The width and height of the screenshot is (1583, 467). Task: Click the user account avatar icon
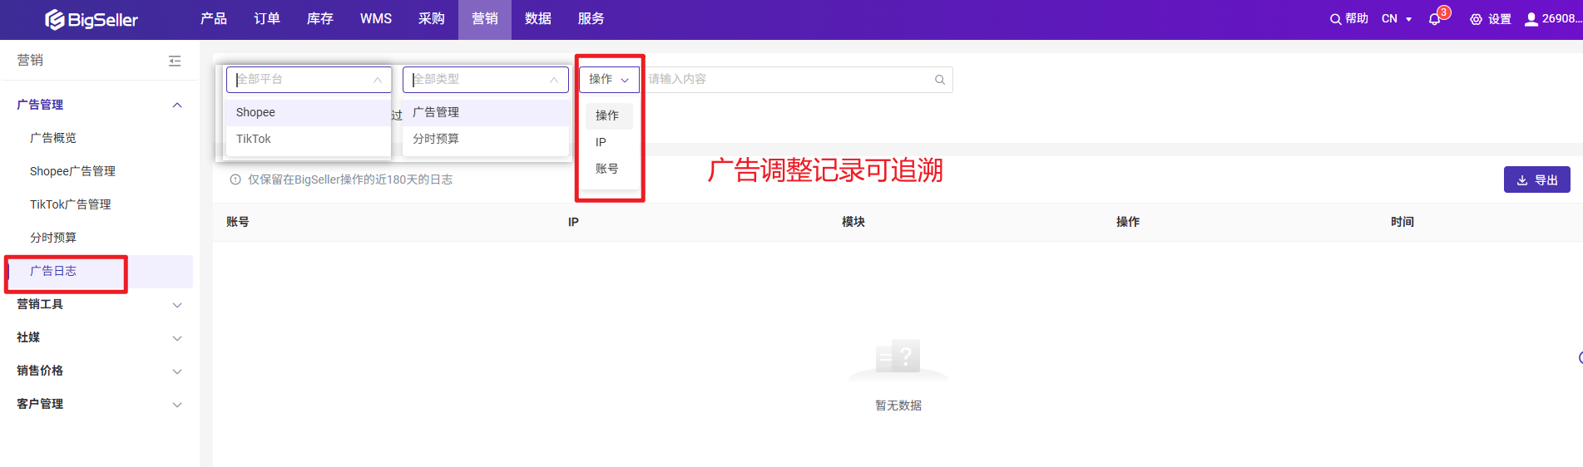pyautogui.click(x=1531, y=19)
